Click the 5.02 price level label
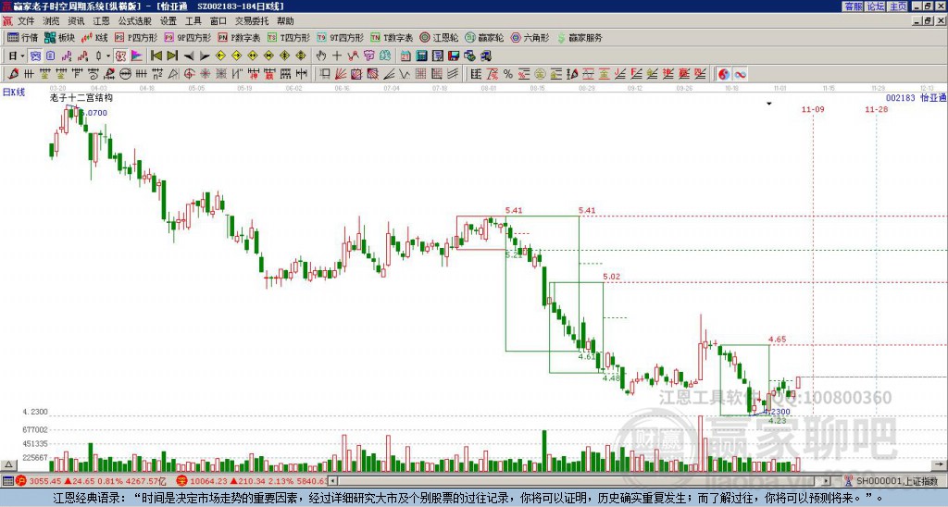The width and height of the screenshot is (948, 507). pyautogui.click(x=611, y=277)
